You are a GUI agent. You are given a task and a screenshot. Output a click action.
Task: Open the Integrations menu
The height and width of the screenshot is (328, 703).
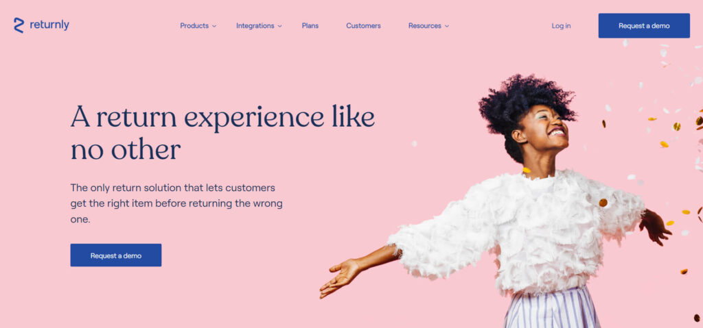pyautogui.click(x=255, y=25)
